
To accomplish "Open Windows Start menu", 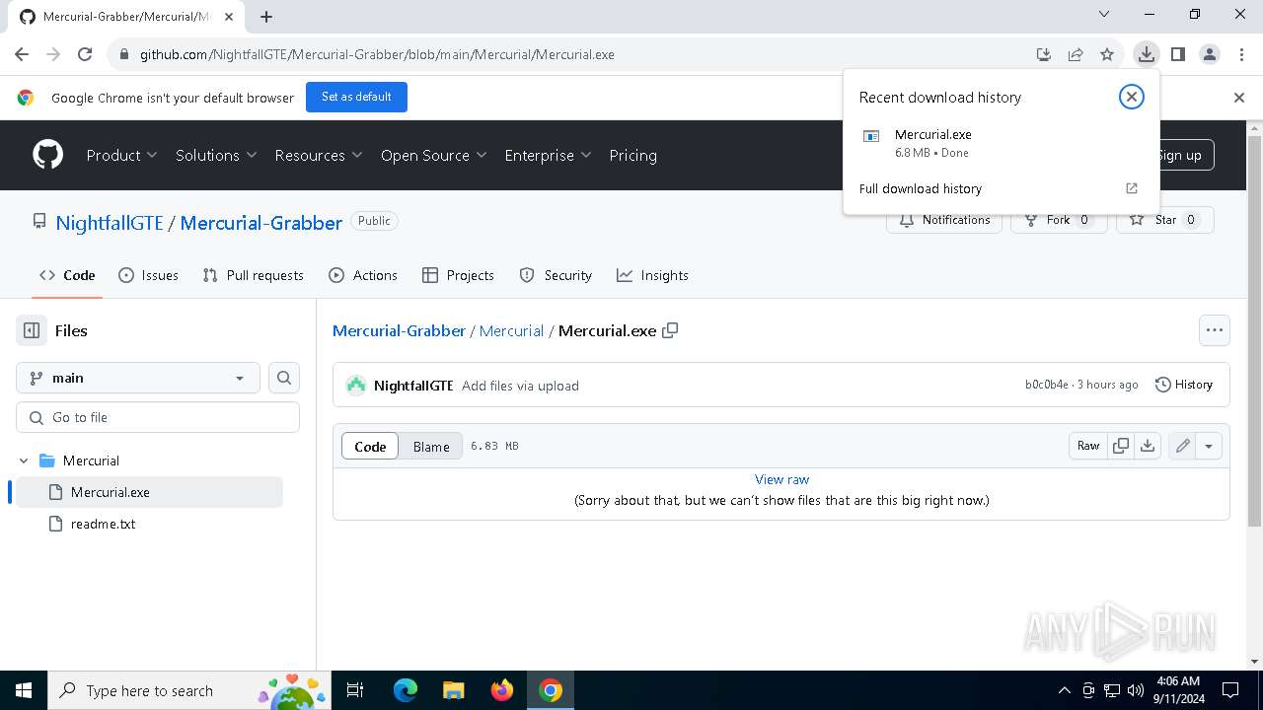I will [x=24, y=690].
